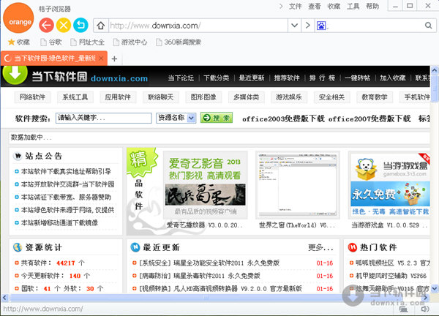The width and height of the screenshot is (439, 316).
Task: Open a new tab with plus button
Action: click(x=114, y=59)
